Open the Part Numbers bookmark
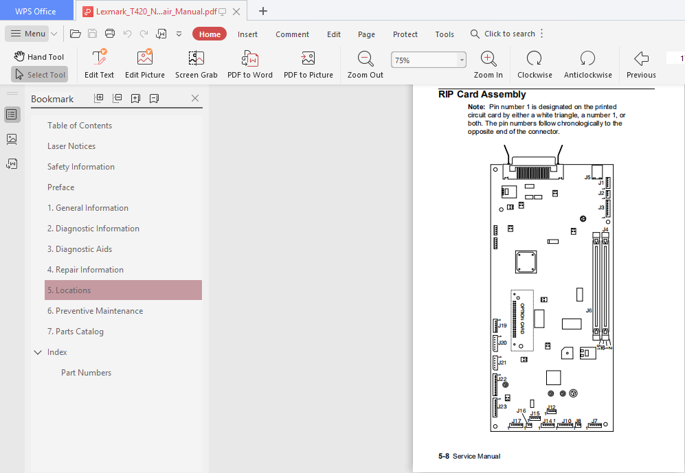The height and width of the screenshot is (473, 685). coord(86,373)
